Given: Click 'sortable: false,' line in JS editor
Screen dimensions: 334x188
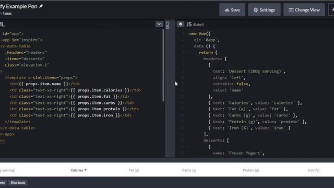Looking at the screenshot, I should pyautogui.click(x=231, y=84).
